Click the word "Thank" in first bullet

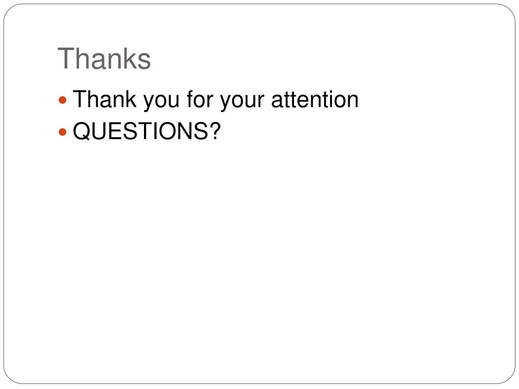pos(104,99)
